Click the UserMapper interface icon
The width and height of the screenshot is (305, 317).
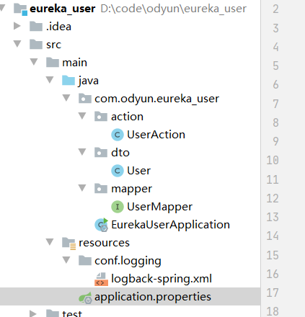[x=118, y=207]
